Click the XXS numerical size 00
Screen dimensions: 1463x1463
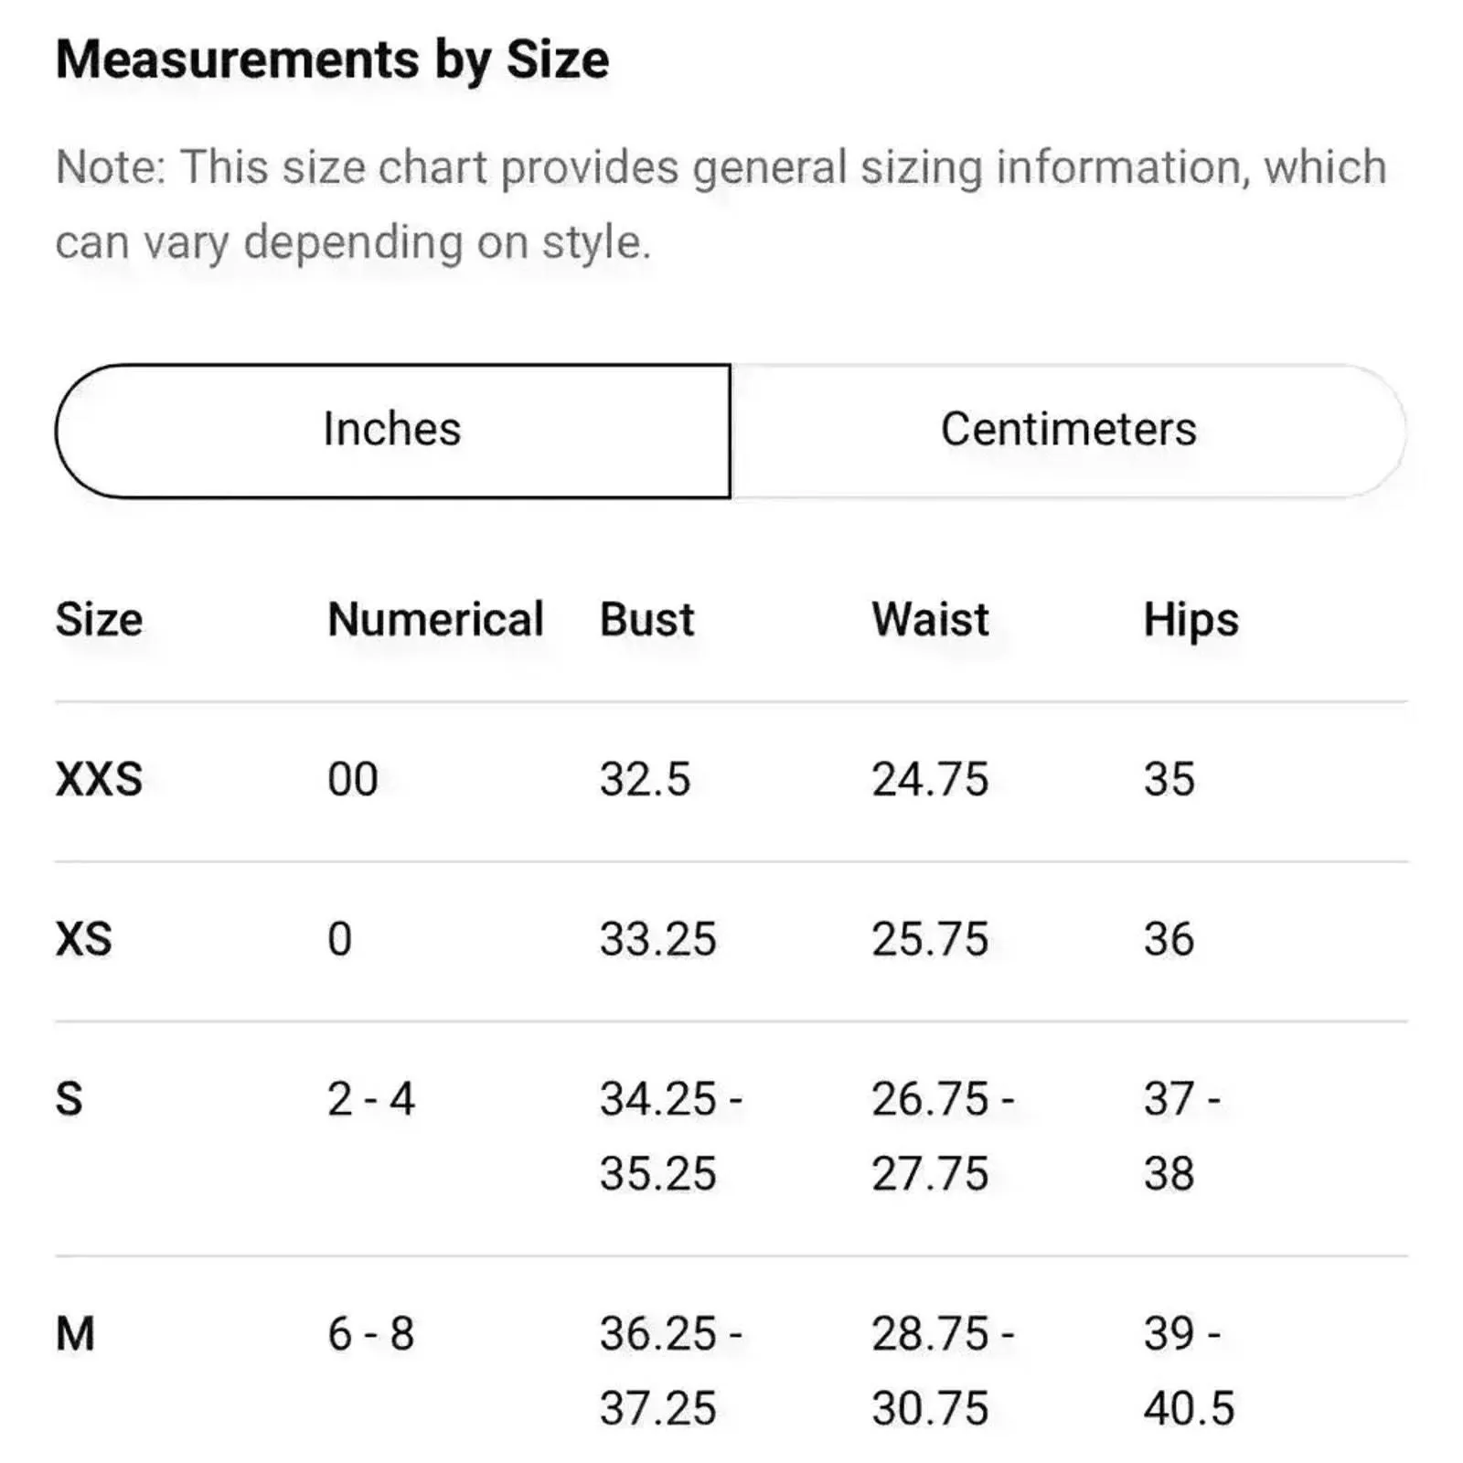coord(353,780)
